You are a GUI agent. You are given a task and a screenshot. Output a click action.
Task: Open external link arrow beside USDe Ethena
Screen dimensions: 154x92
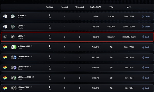pyautogui.click(x=25, y=36)
